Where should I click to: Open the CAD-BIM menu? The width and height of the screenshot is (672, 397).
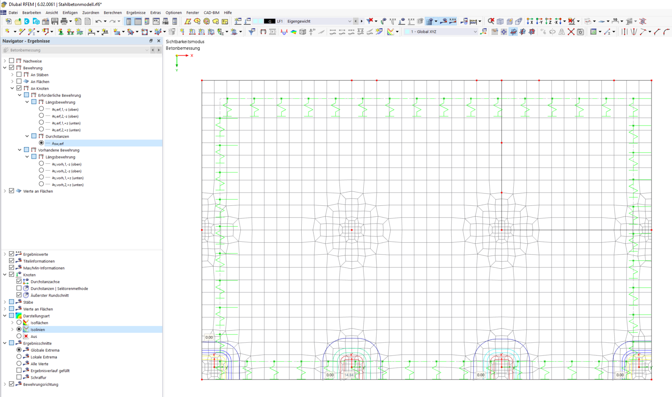(211, 12)
